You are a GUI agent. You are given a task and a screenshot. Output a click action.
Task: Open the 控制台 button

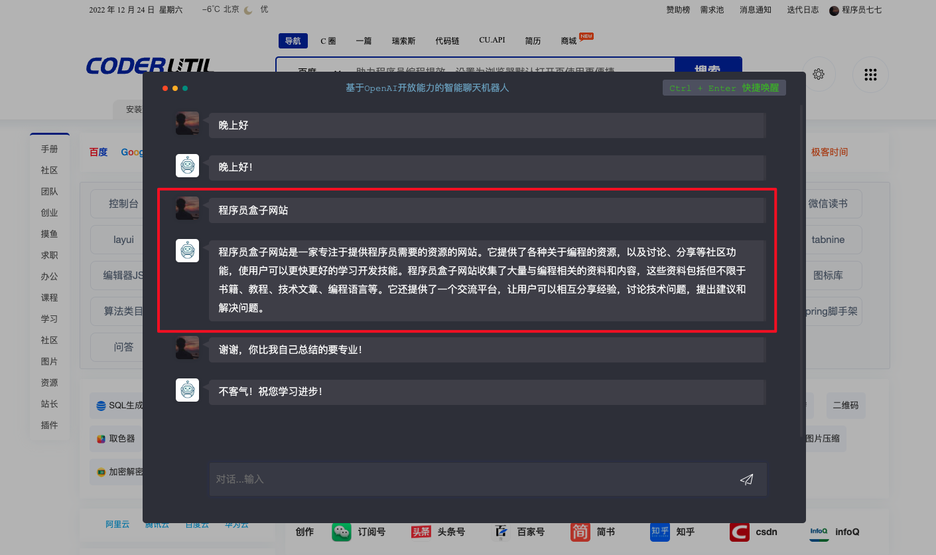(x=117, y=204)
